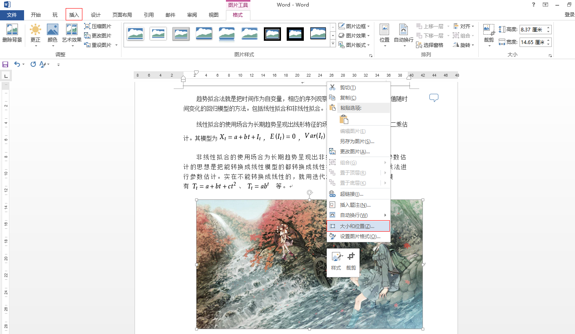Click Ribbon Display Options icon
Screen dimensions: 575x334
point(545,4)
